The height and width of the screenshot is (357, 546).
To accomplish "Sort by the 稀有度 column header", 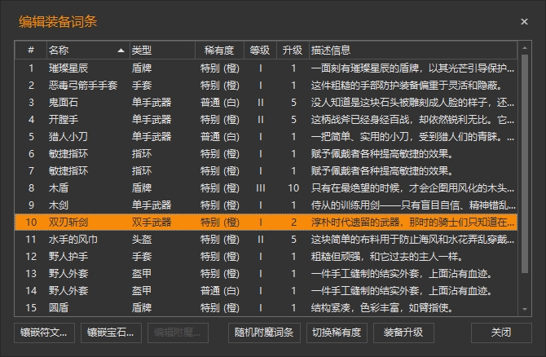I will [x=219, y=51].
